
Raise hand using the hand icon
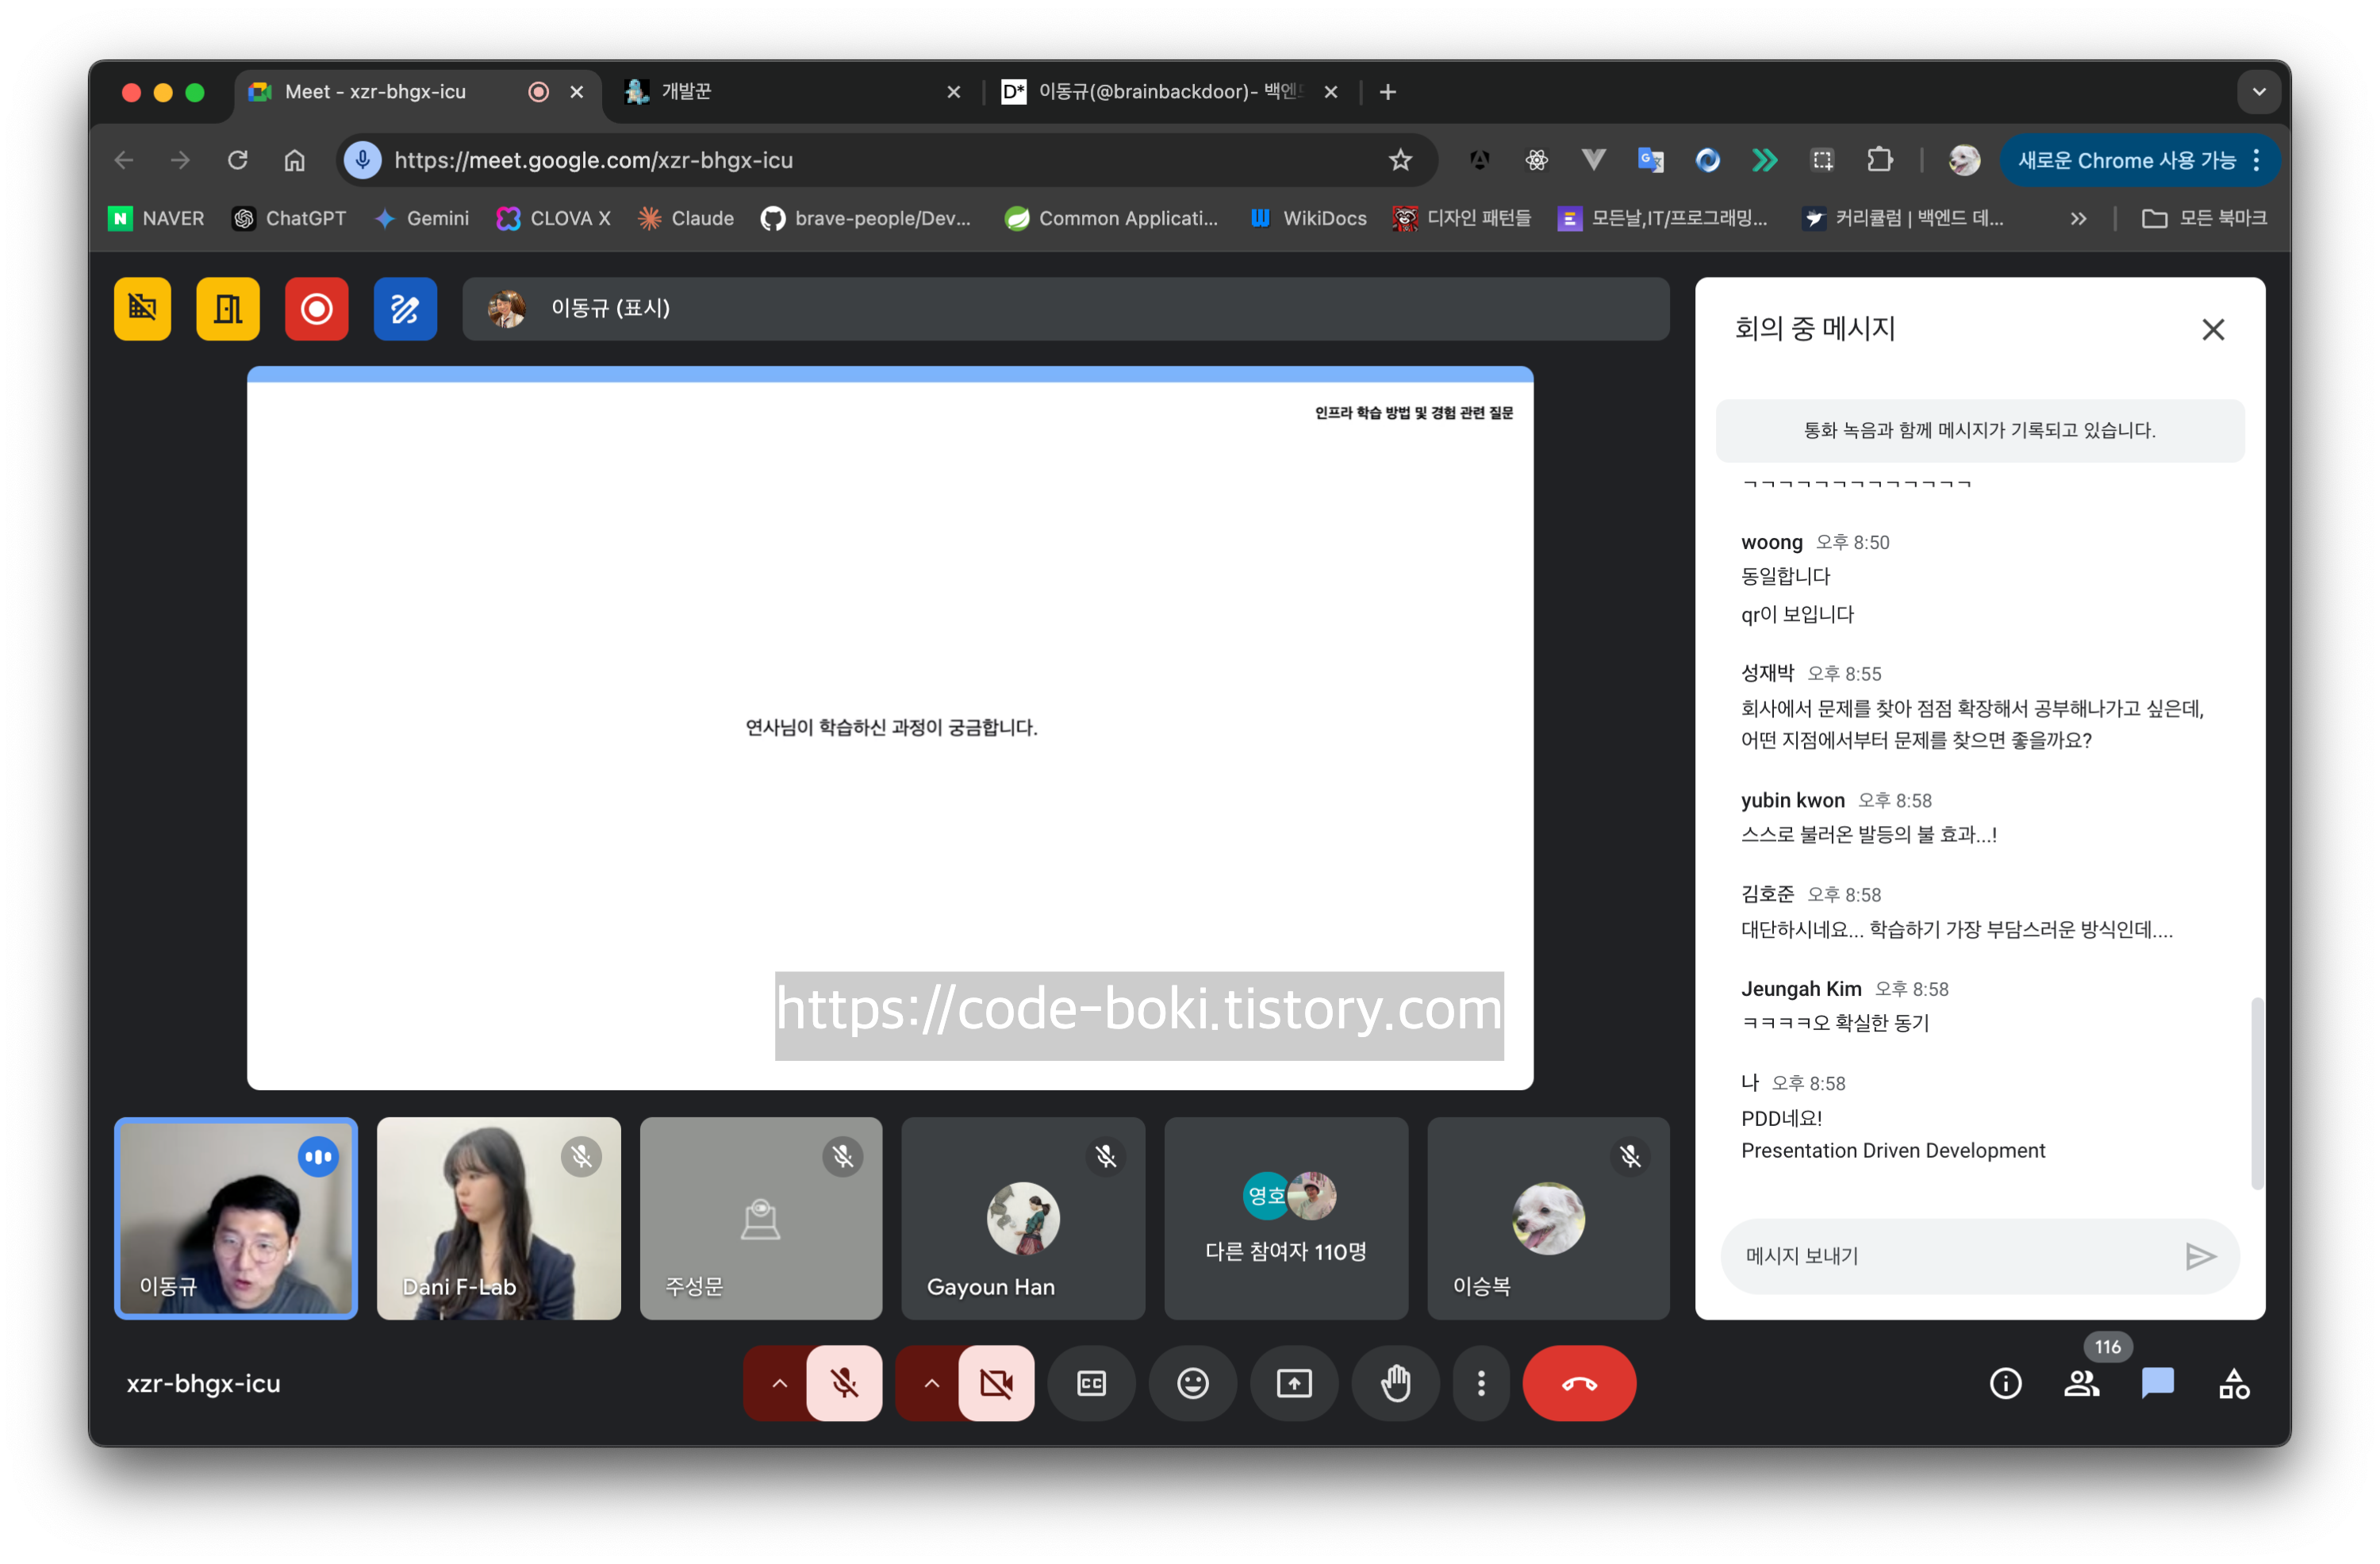tap(1395, 1383)
